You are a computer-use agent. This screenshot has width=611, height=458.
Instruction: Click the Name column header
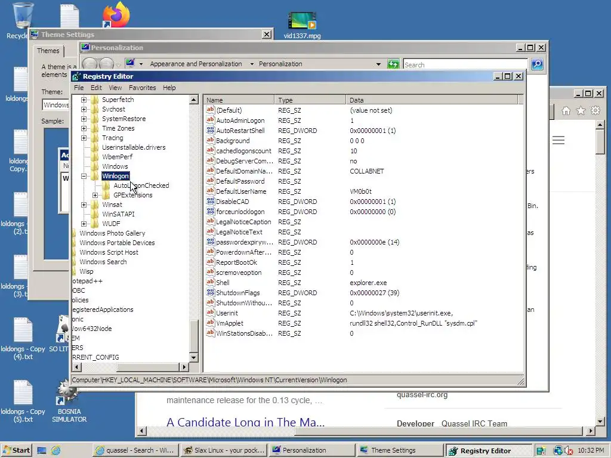pyautogui.click(x=239, y=100)
